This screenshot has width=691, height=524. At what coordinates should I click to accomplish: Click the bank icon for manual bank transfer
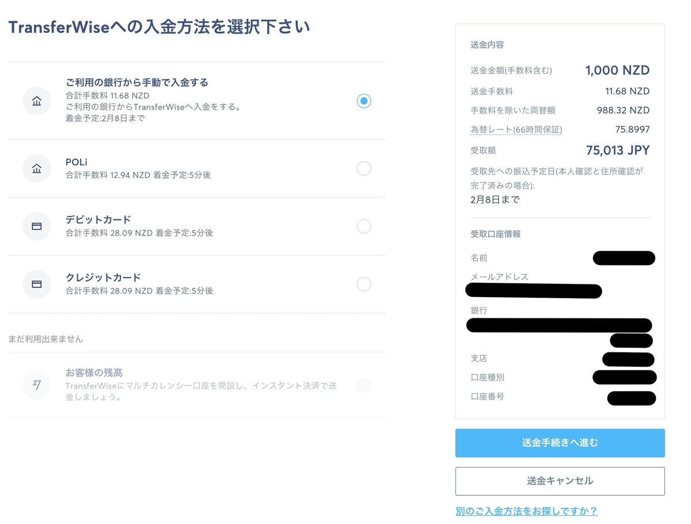click(x=37, y=101)
